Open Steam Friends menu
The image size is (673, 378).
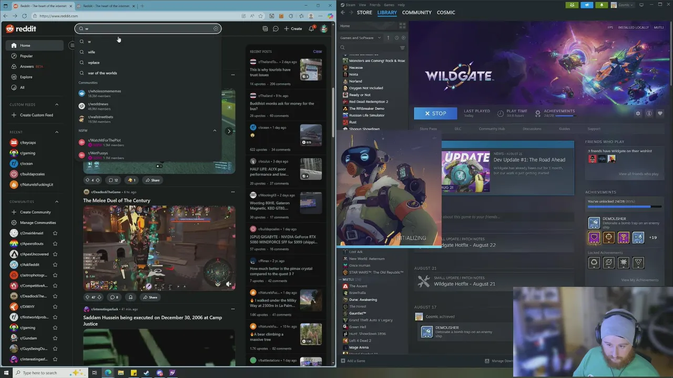[375, 5]
